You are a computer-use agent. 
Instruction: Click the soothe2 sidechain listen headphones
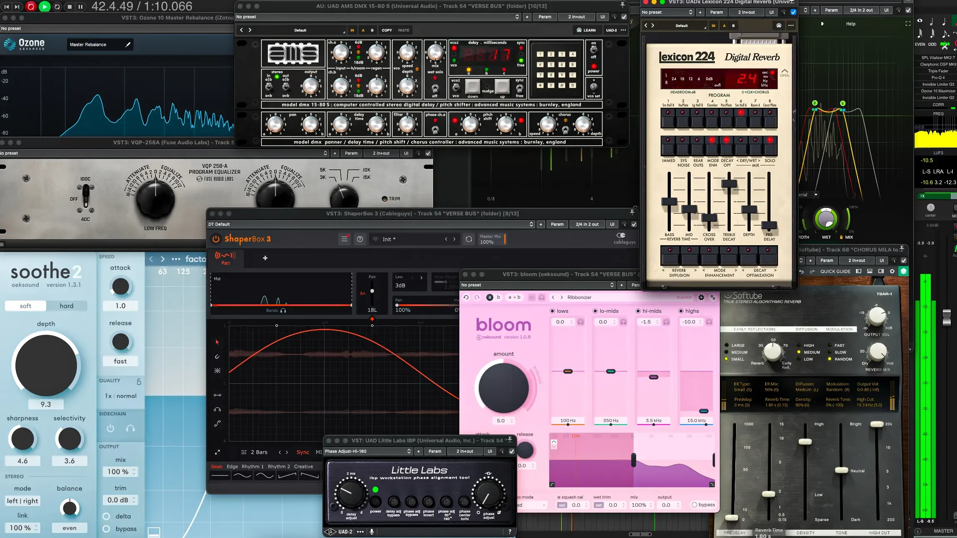coord(130,428)
